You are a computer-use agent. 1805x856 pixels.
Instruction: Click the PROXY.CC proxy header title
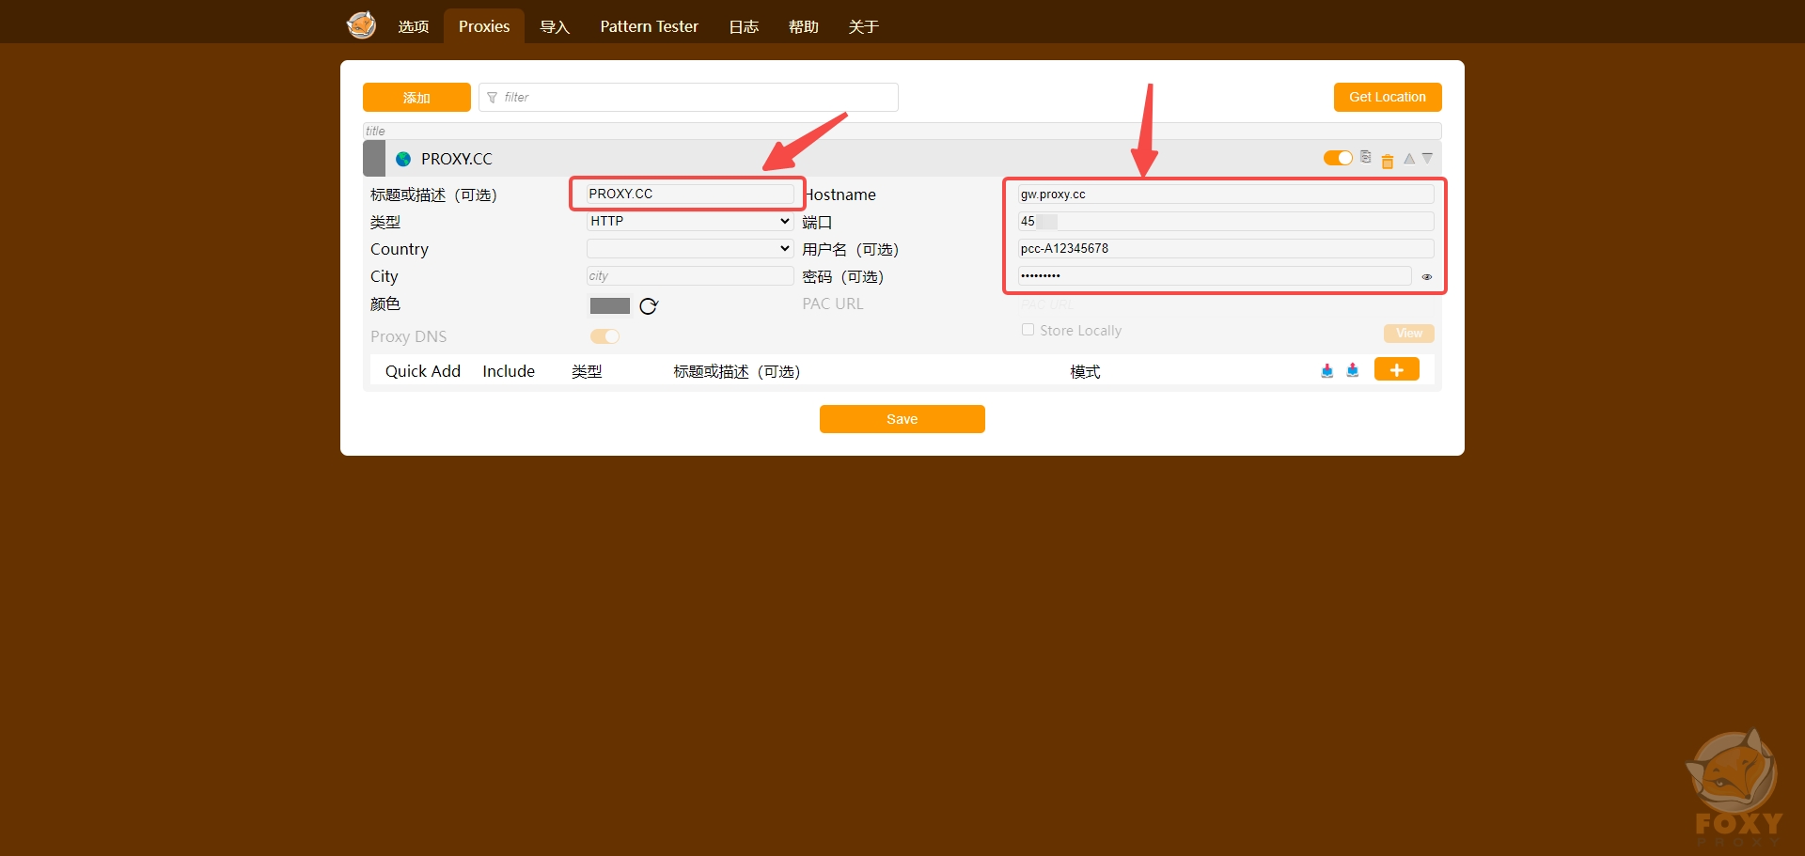click(x=457, y=159)
